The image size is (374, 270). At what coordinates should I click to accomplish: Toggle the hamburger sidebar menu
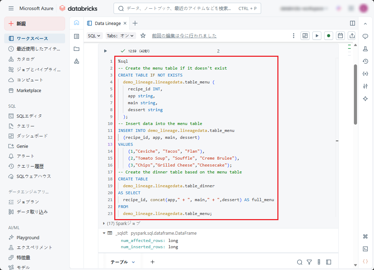click(11, 8)
